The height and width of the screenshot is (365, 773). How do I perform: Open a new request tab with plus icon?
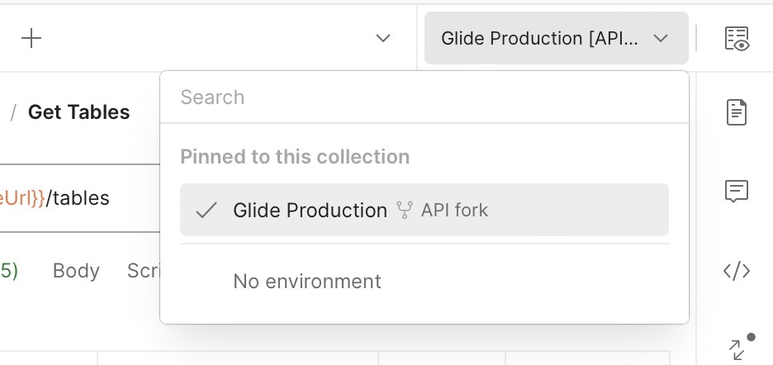[x=31, y=38]
